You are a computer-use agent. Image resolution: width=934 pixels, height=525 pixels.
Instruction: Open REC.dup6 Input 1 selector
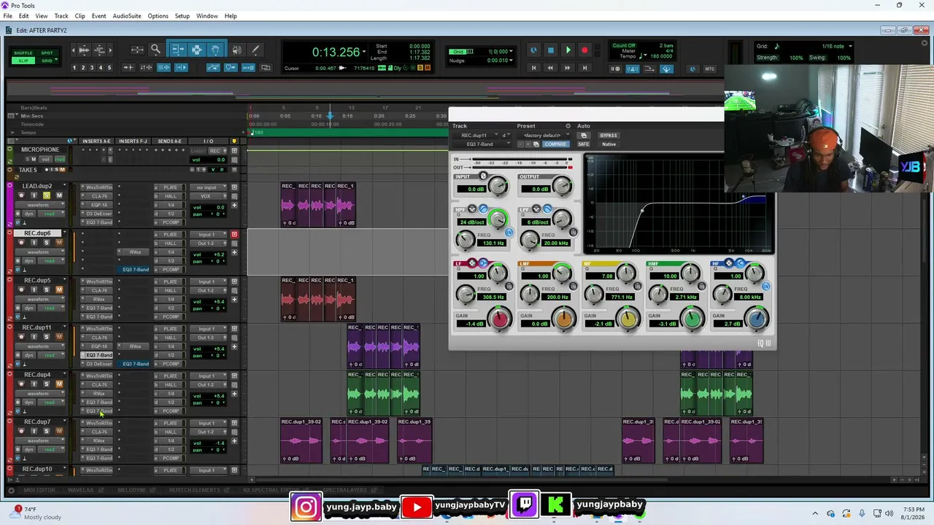207,235
